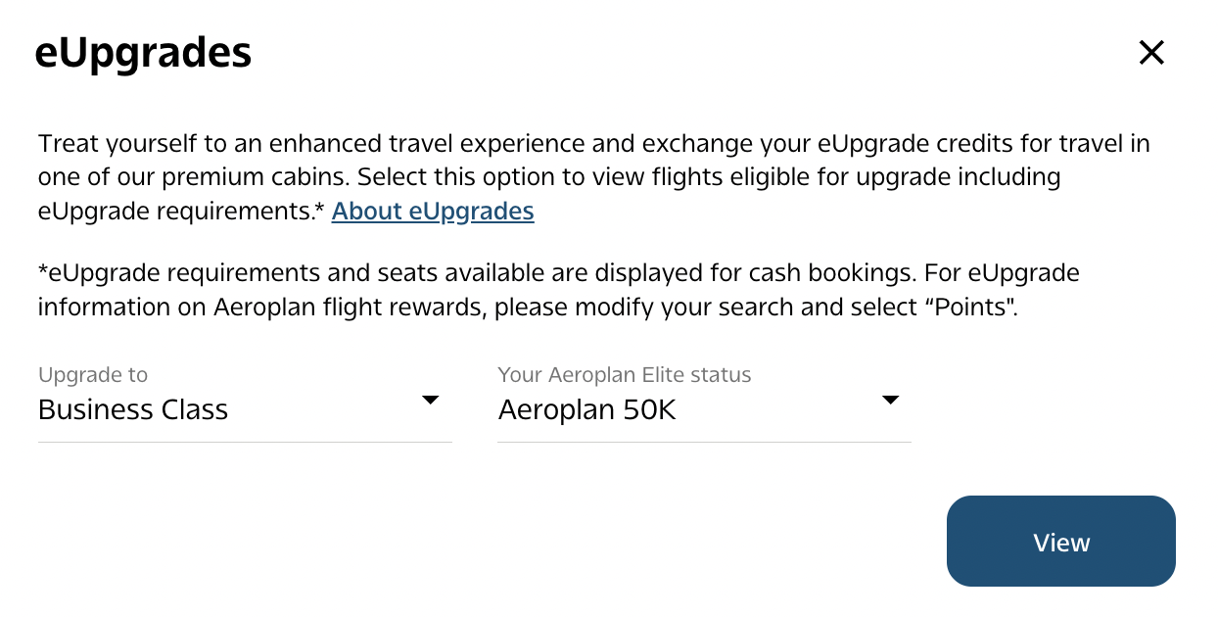The image size is (1218, 617).
Task: Click "eUpgrade requirements.*" text before the link
Action: tap(181, 212)
